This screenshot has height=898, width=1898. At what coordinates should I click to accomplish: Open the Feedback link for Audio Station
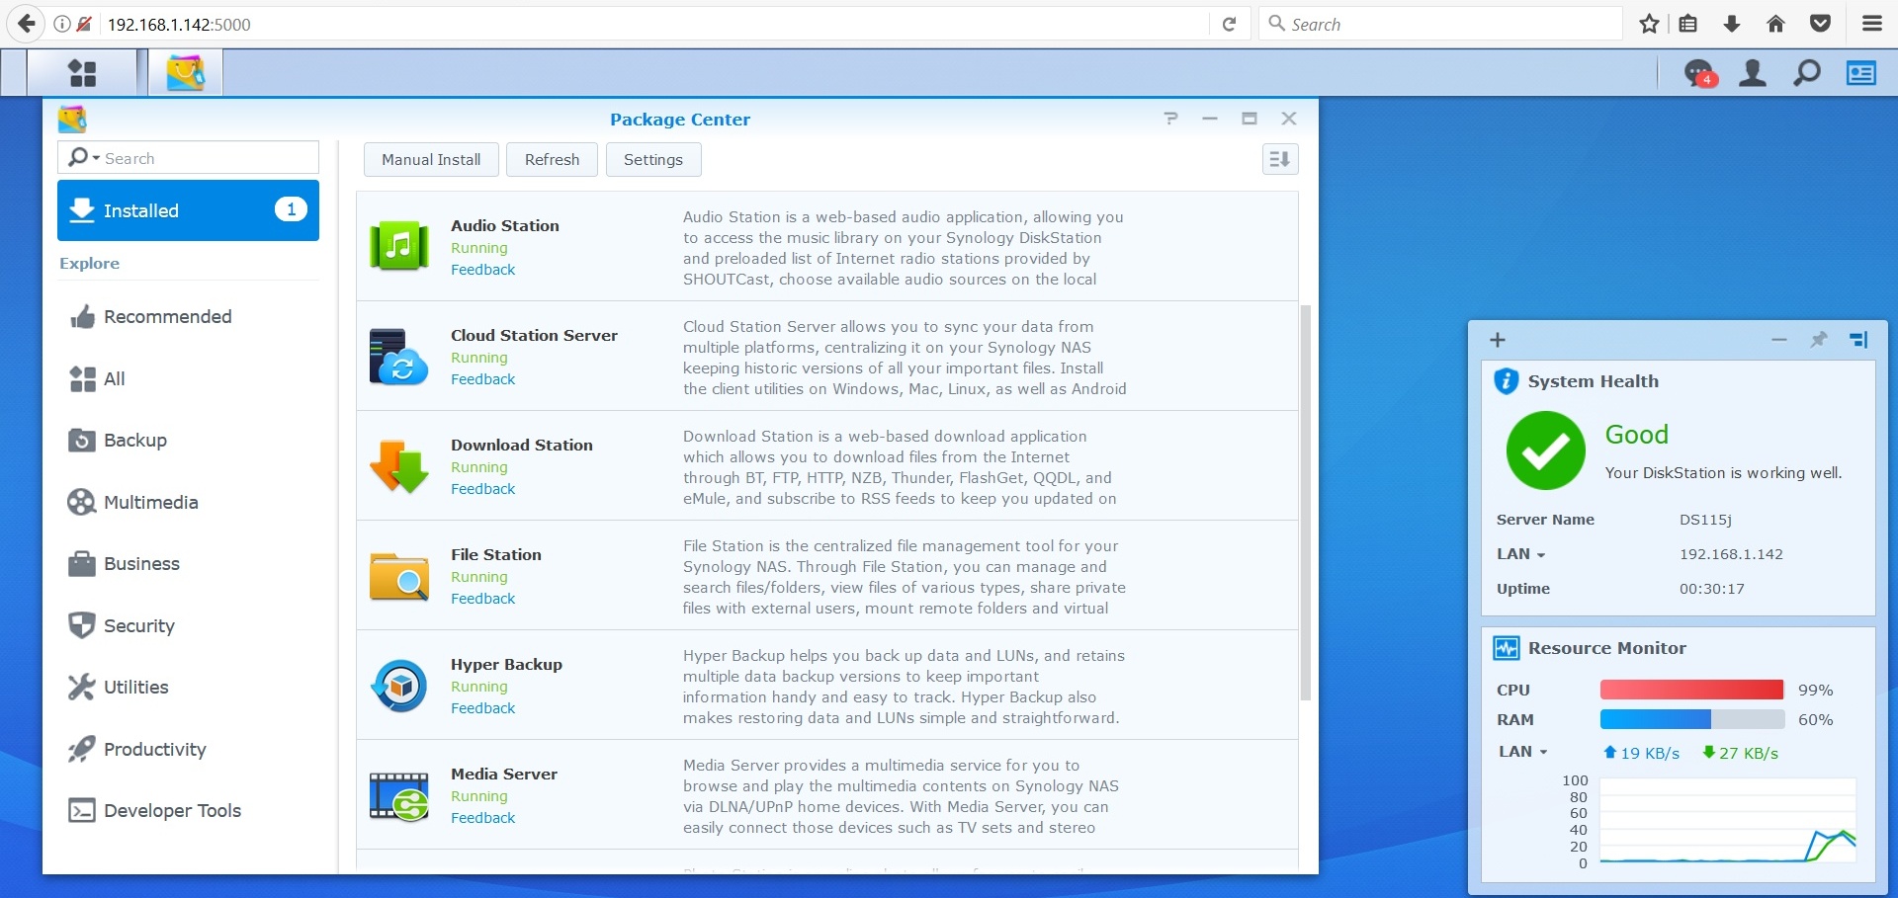click(x=483, y=270)
